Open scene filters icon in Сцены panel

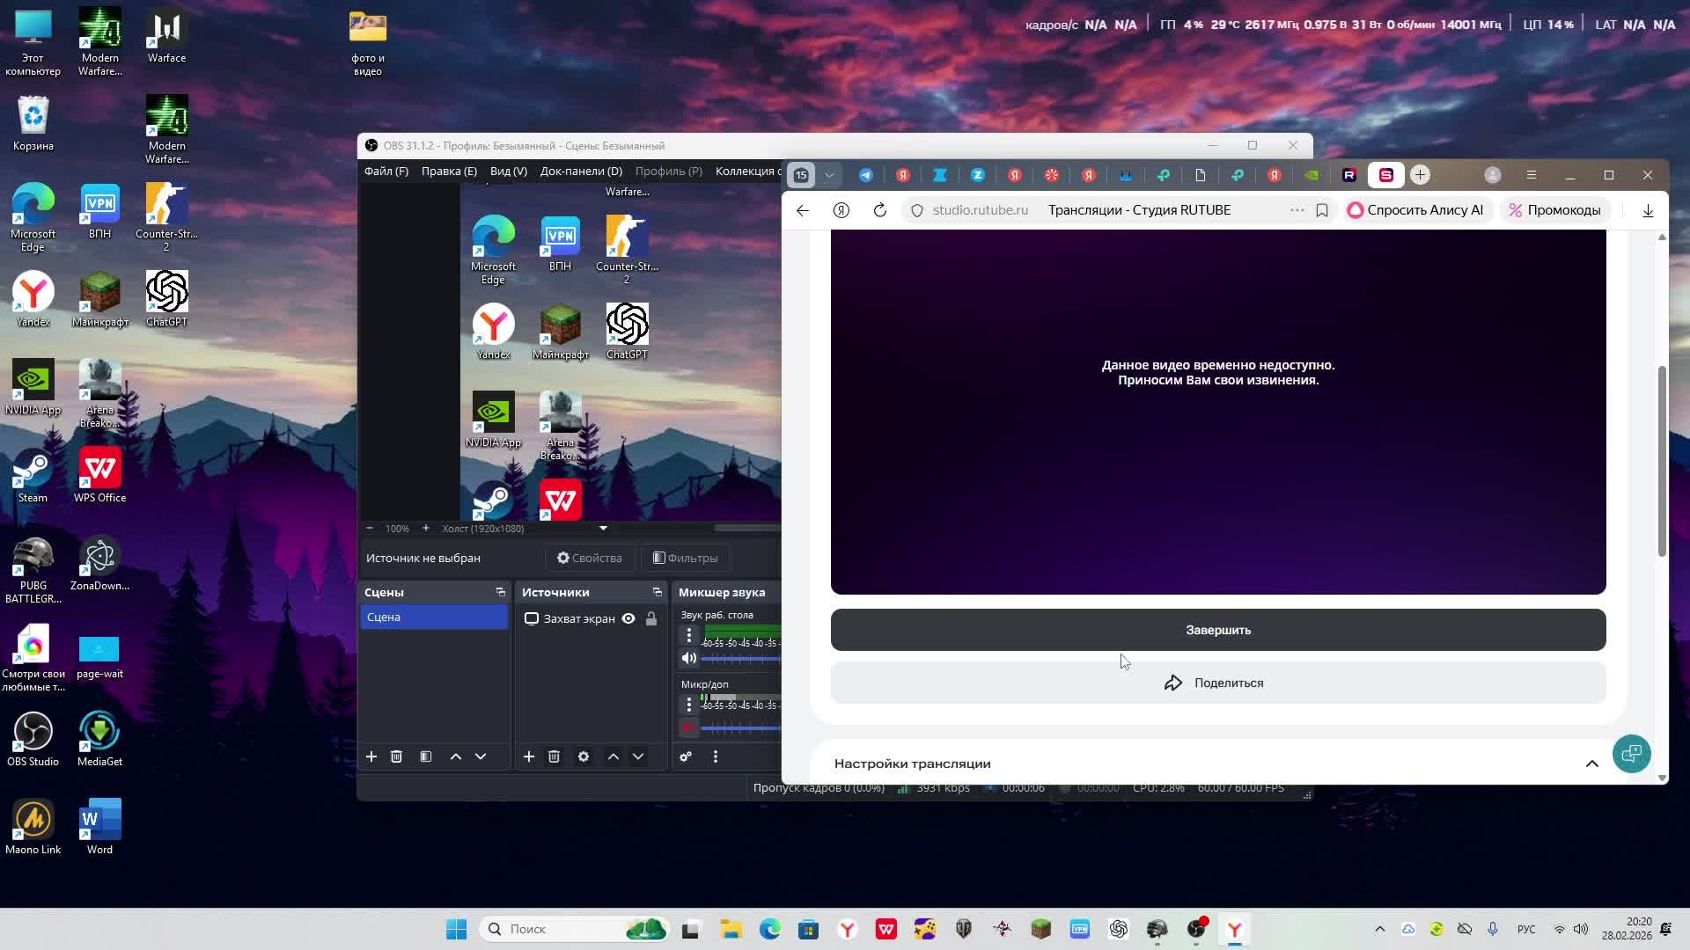(x=426, y=756)
